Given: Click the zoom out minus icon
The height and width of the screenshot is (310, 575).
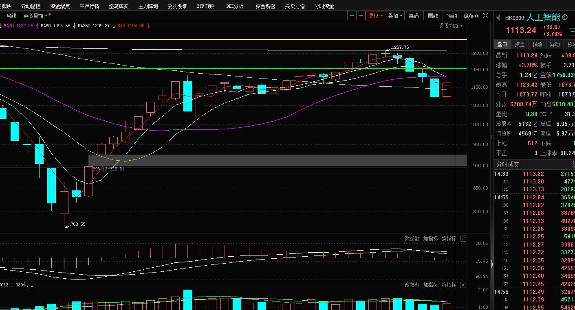Looking at the screenshot, I should [x=361, y=16].
